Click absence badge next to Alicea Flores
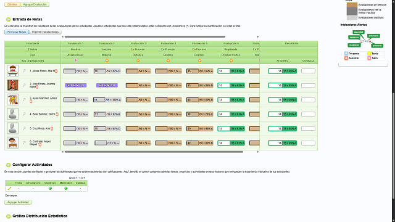This screenshot has height=222, width=395. pyautogui.click(x=56, y=71)
